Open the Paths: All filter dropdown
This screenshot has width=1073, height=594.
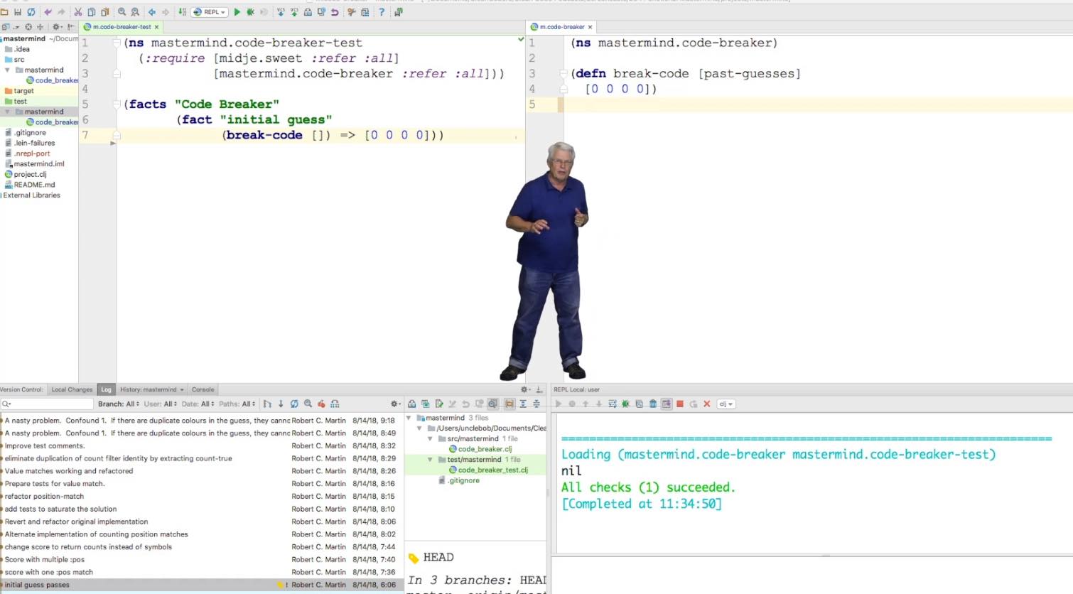coord(237,404)
